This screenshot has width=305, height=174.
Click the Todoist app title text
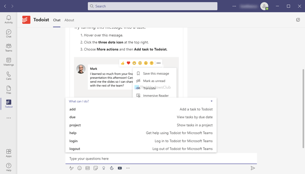click(x=41, y=20)
